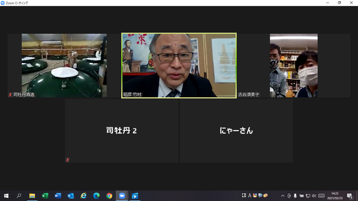Select the 司牡丹酒造 video tile with tanks
Viewport: 358px width, 201px height.
(64, 66)
